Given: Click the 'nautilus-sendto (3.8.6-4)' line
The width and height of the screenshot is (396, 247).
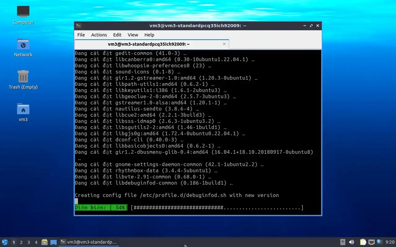Looking at the screenshot, I should point(137,109).
